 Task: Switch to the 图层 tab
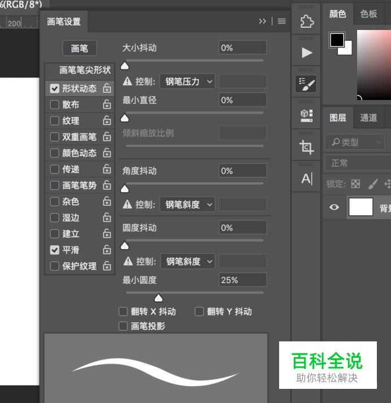tap(337, 118)
